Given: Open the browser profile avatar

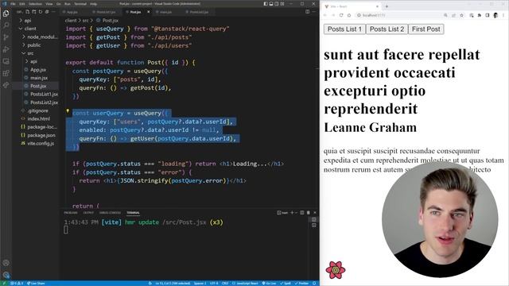Looking at the screenshot, I should click(495, 15).
